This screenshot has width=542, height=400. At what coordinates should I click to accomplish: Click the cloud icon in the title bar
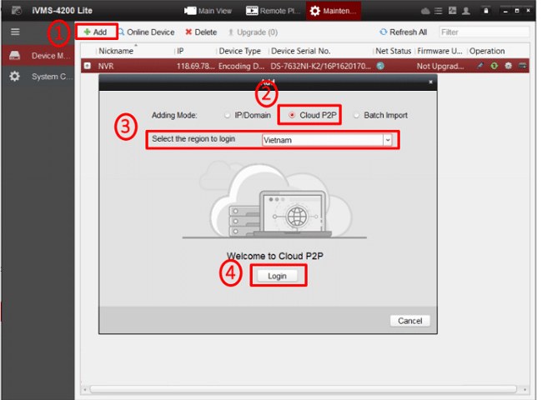pyautogui.click(x=425, y=11)
